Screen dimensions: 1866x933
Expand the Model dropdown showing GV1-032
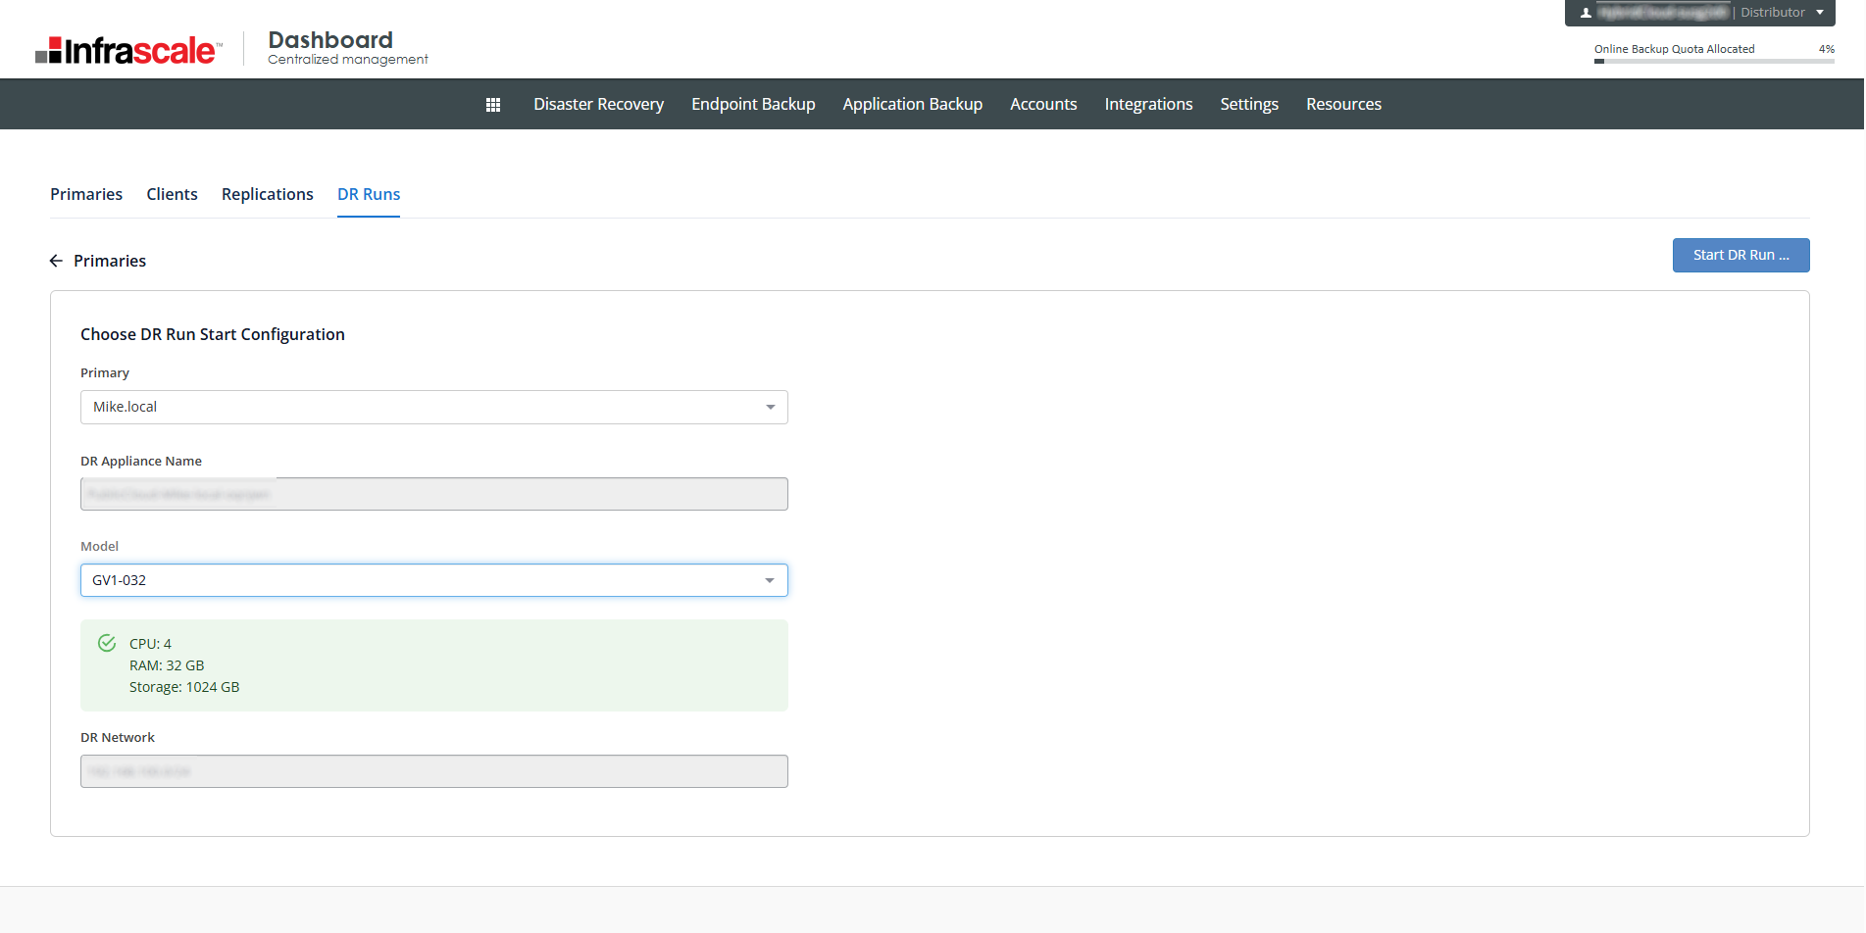[x=433, y=580]
